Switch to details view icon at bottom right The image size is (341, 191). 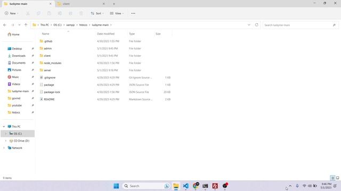[332, 178]
